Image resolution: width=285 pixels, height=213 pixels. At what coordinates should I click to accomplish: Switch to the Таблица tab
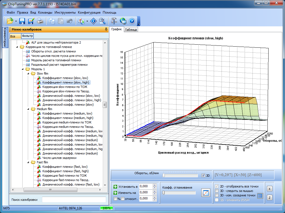pyautogui.click(x=131, y=30)
